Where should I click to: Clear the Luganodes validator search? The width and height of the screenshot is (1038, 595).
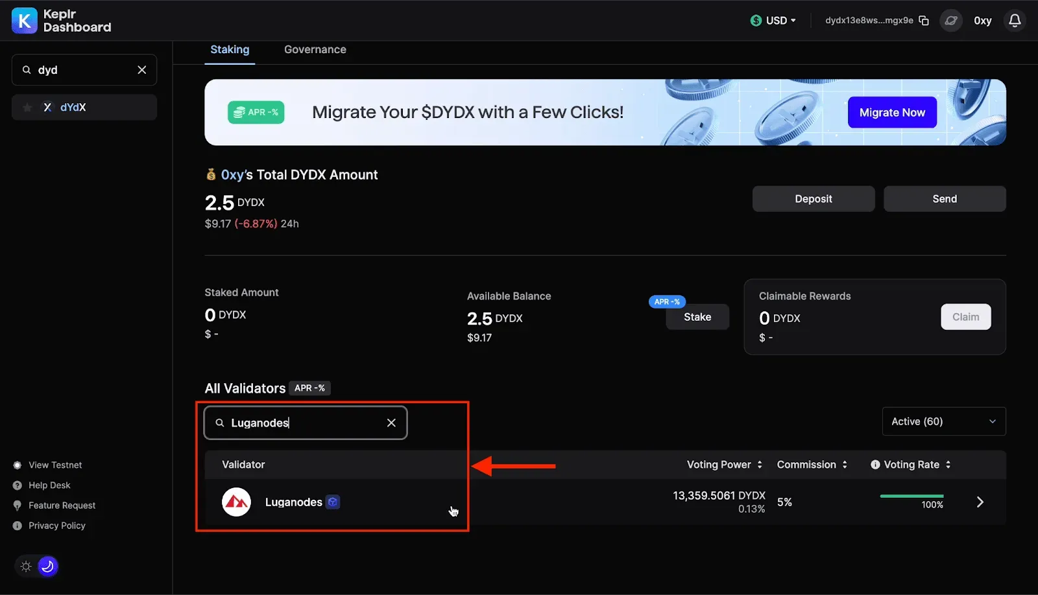(391, 423)
